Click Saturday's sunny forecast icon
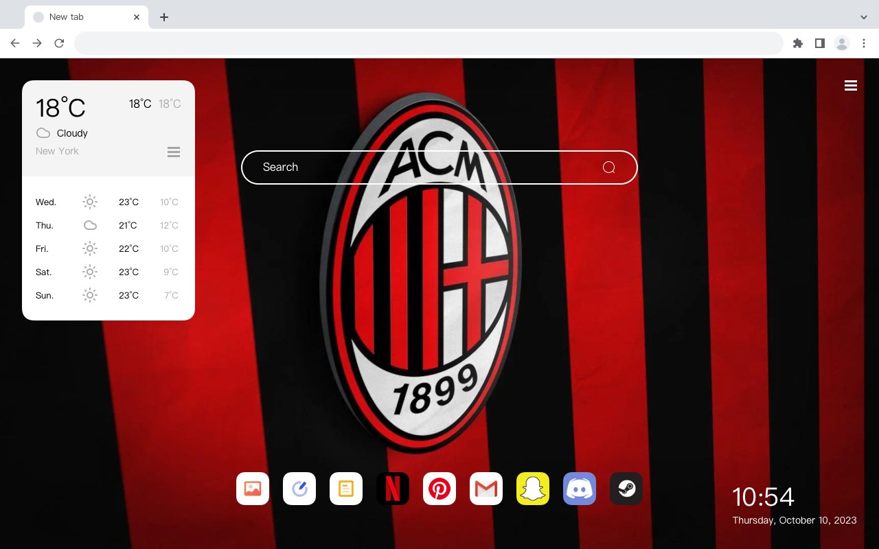Viewport: 879px width, 549px height. (x=90, y=272)
